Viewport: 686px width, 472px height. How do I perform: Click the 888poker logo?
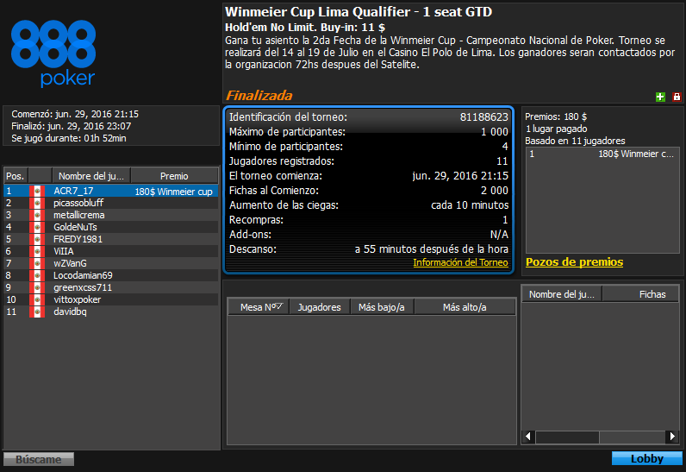[53, 53]
